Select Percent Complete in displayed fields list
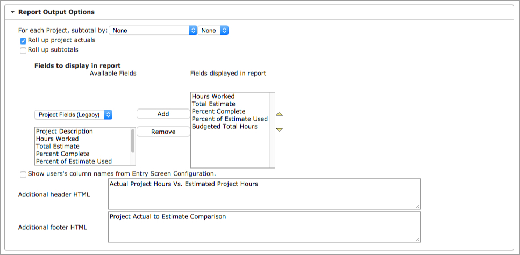 tap(230, 112)
